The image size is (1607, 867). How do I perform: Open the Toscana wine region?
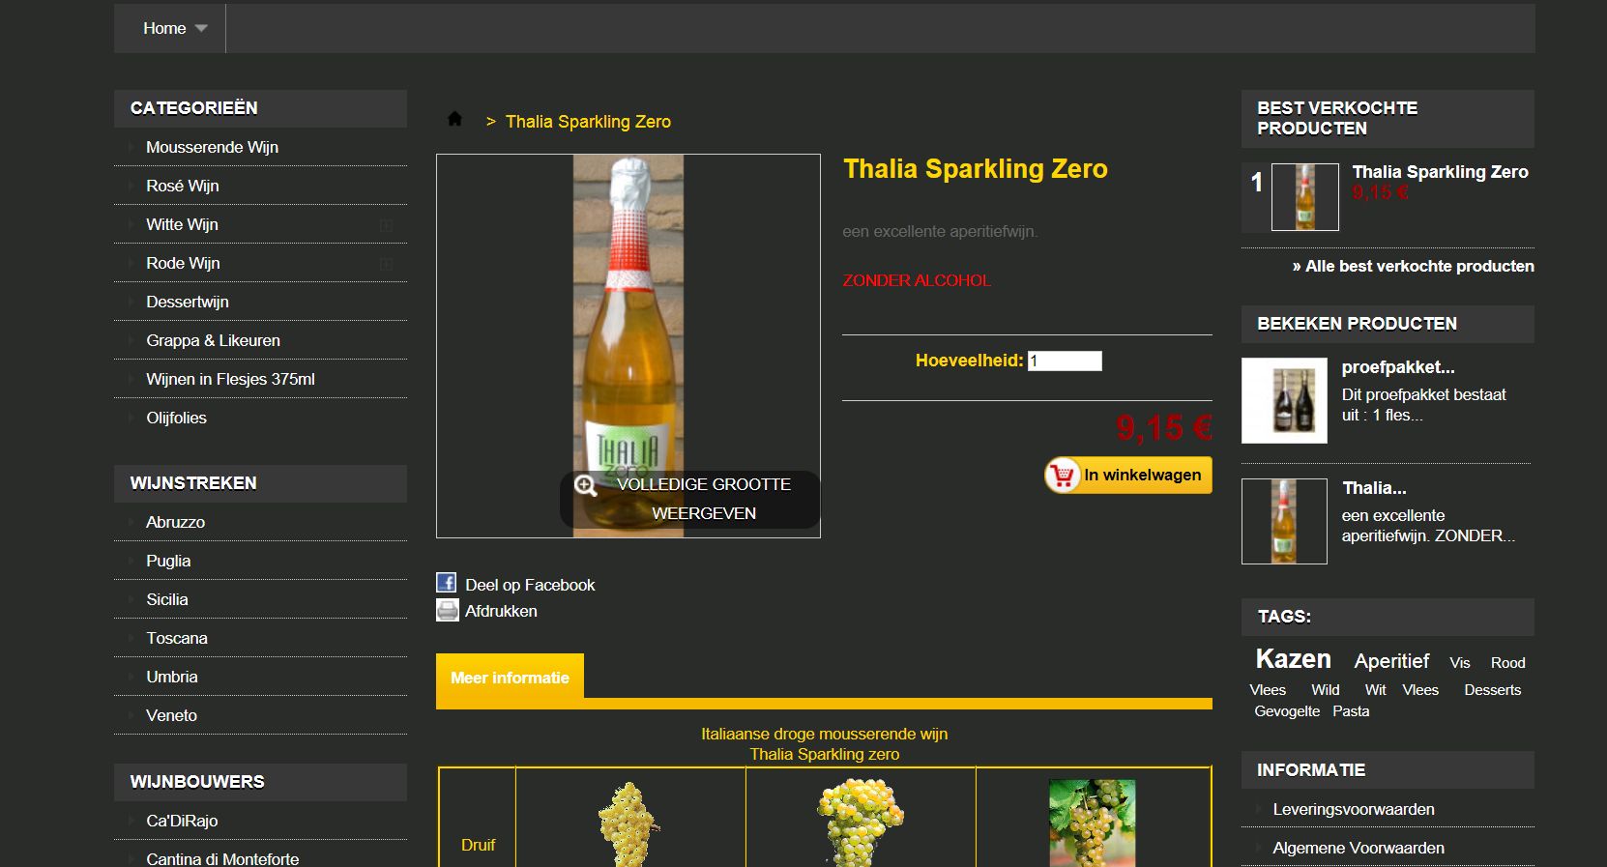177,638
